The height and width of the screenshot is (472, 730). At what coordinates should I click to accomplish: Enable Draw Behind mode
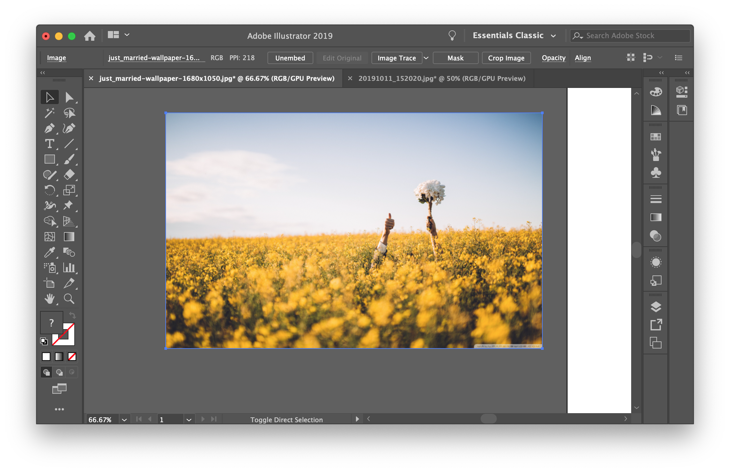pos(59,372)
